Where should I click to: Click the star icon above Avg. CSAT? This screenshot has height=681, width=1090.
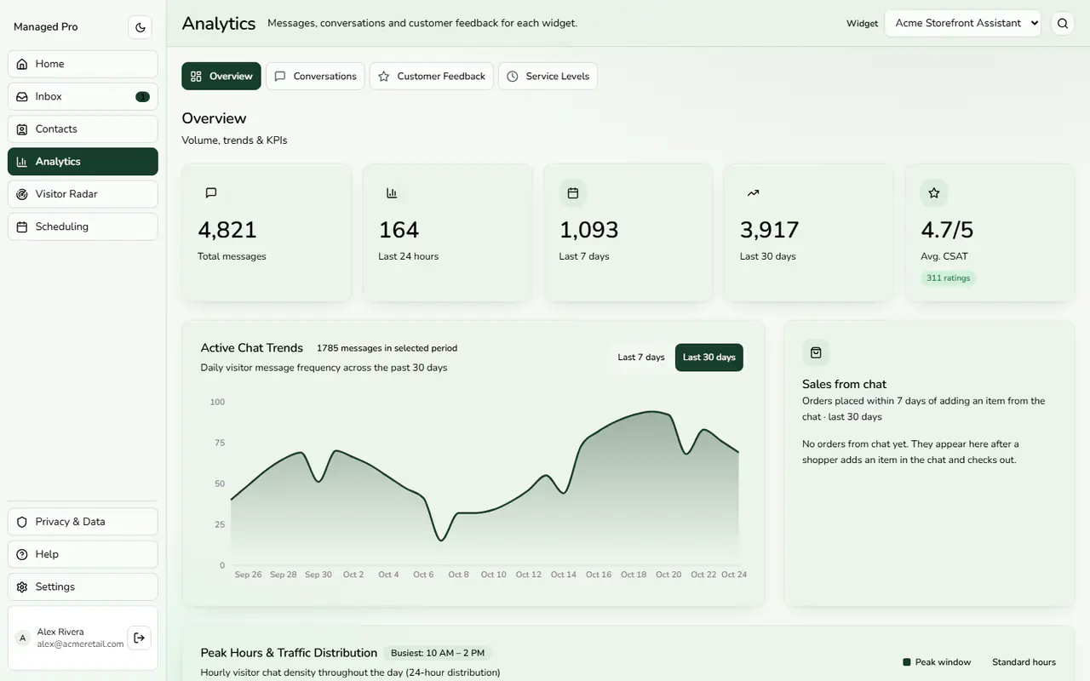(934, 193)
